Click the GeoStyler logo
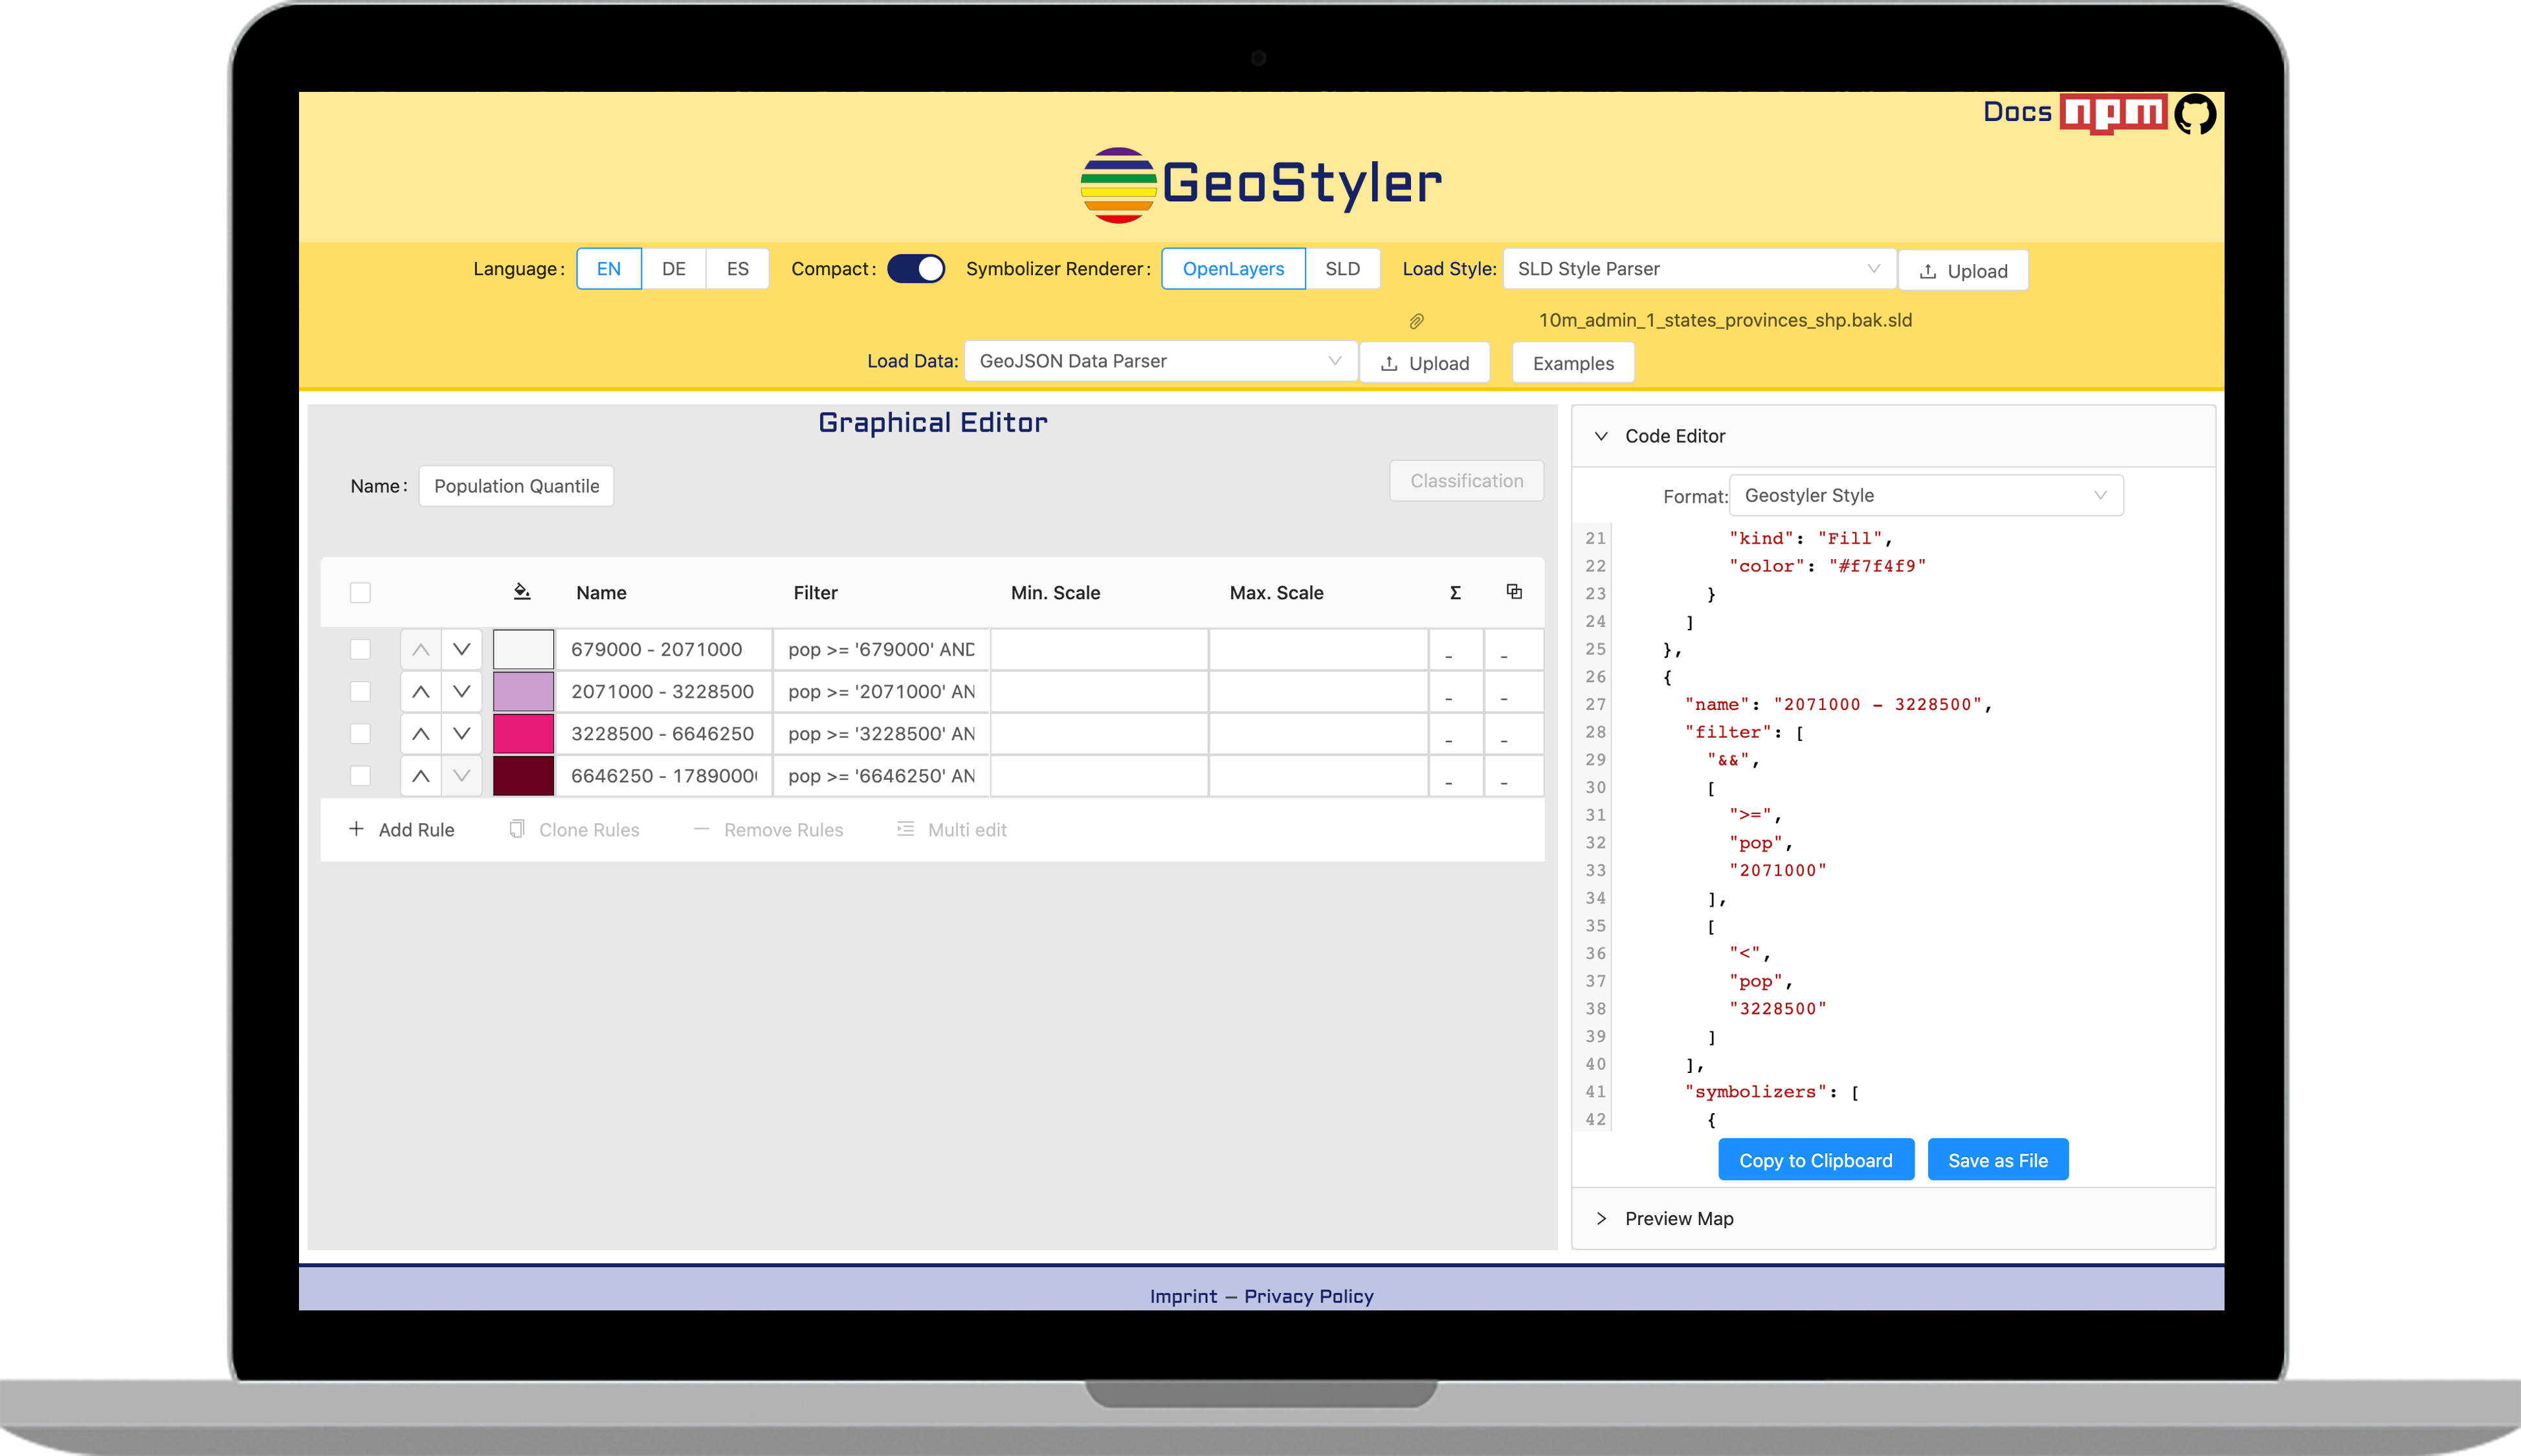 point(1261,184)
